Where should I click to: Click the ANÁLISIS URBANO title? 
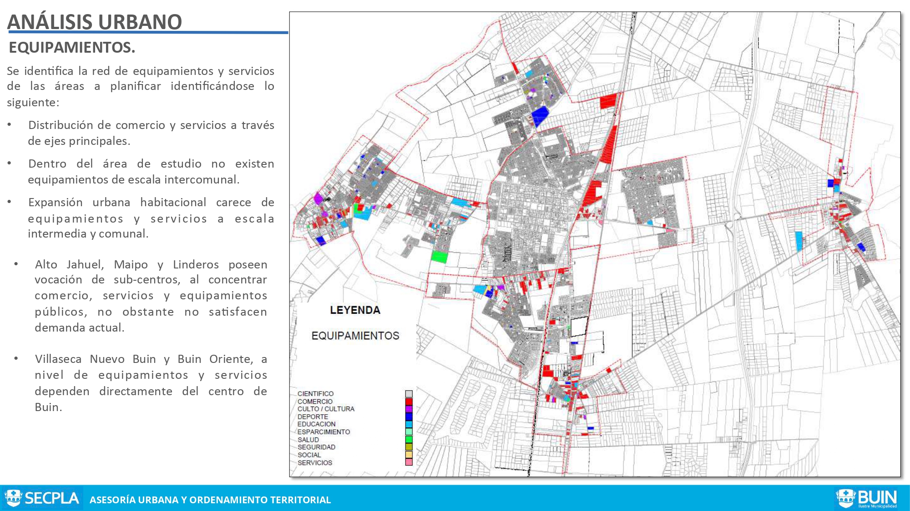pos(95,22)
